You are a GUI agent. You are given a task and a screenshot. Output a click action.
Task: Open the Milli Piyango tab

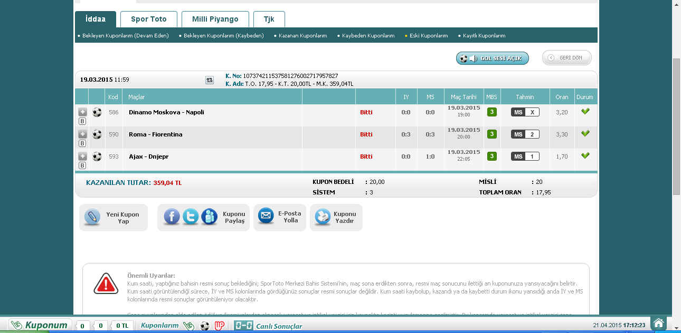click(215, 19)
